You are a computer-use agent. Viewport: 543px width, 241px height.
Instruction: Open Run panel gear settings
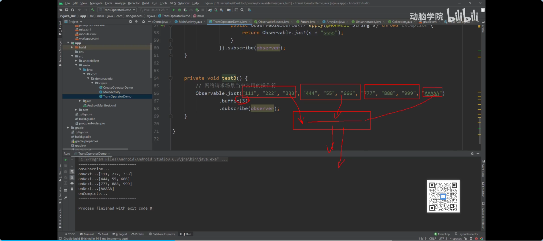[x=472, y=154]
